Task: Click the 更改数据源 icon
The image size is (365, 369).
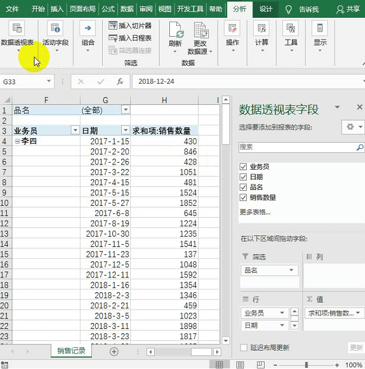Action: (201, 30)
